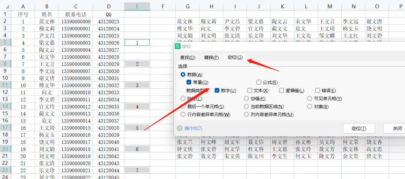Image resolution: width=405 pixels, height=179 pixels.
Task: Click the 序号 header cell
Action: (23, 14)
